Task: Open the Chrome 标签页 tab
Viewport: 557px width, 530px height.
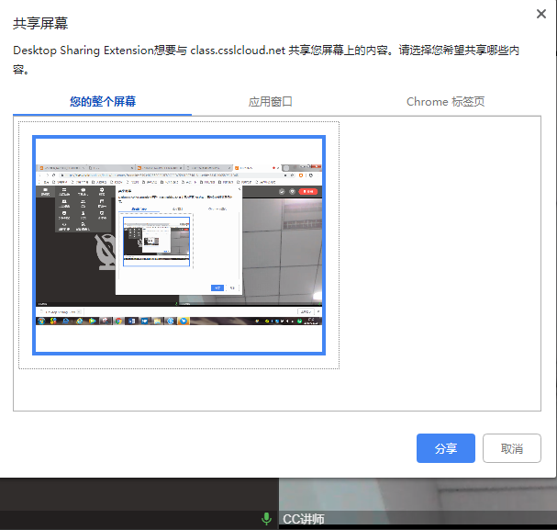Action: 445,101
